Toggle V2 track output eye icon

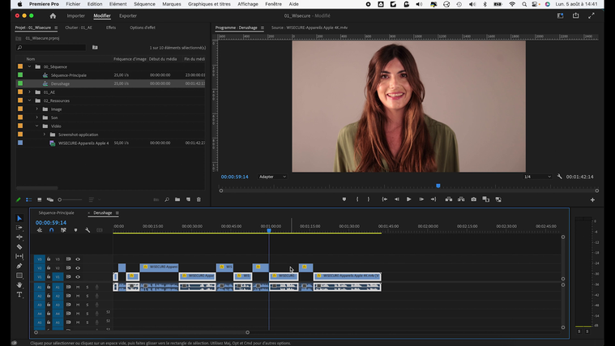tap(78, 268)
